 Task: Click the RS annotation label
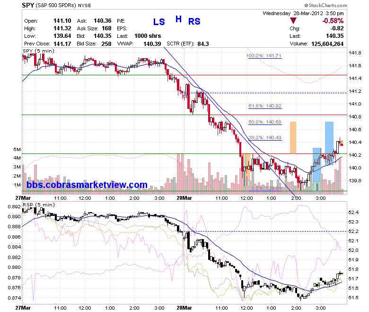pos(194,22)
